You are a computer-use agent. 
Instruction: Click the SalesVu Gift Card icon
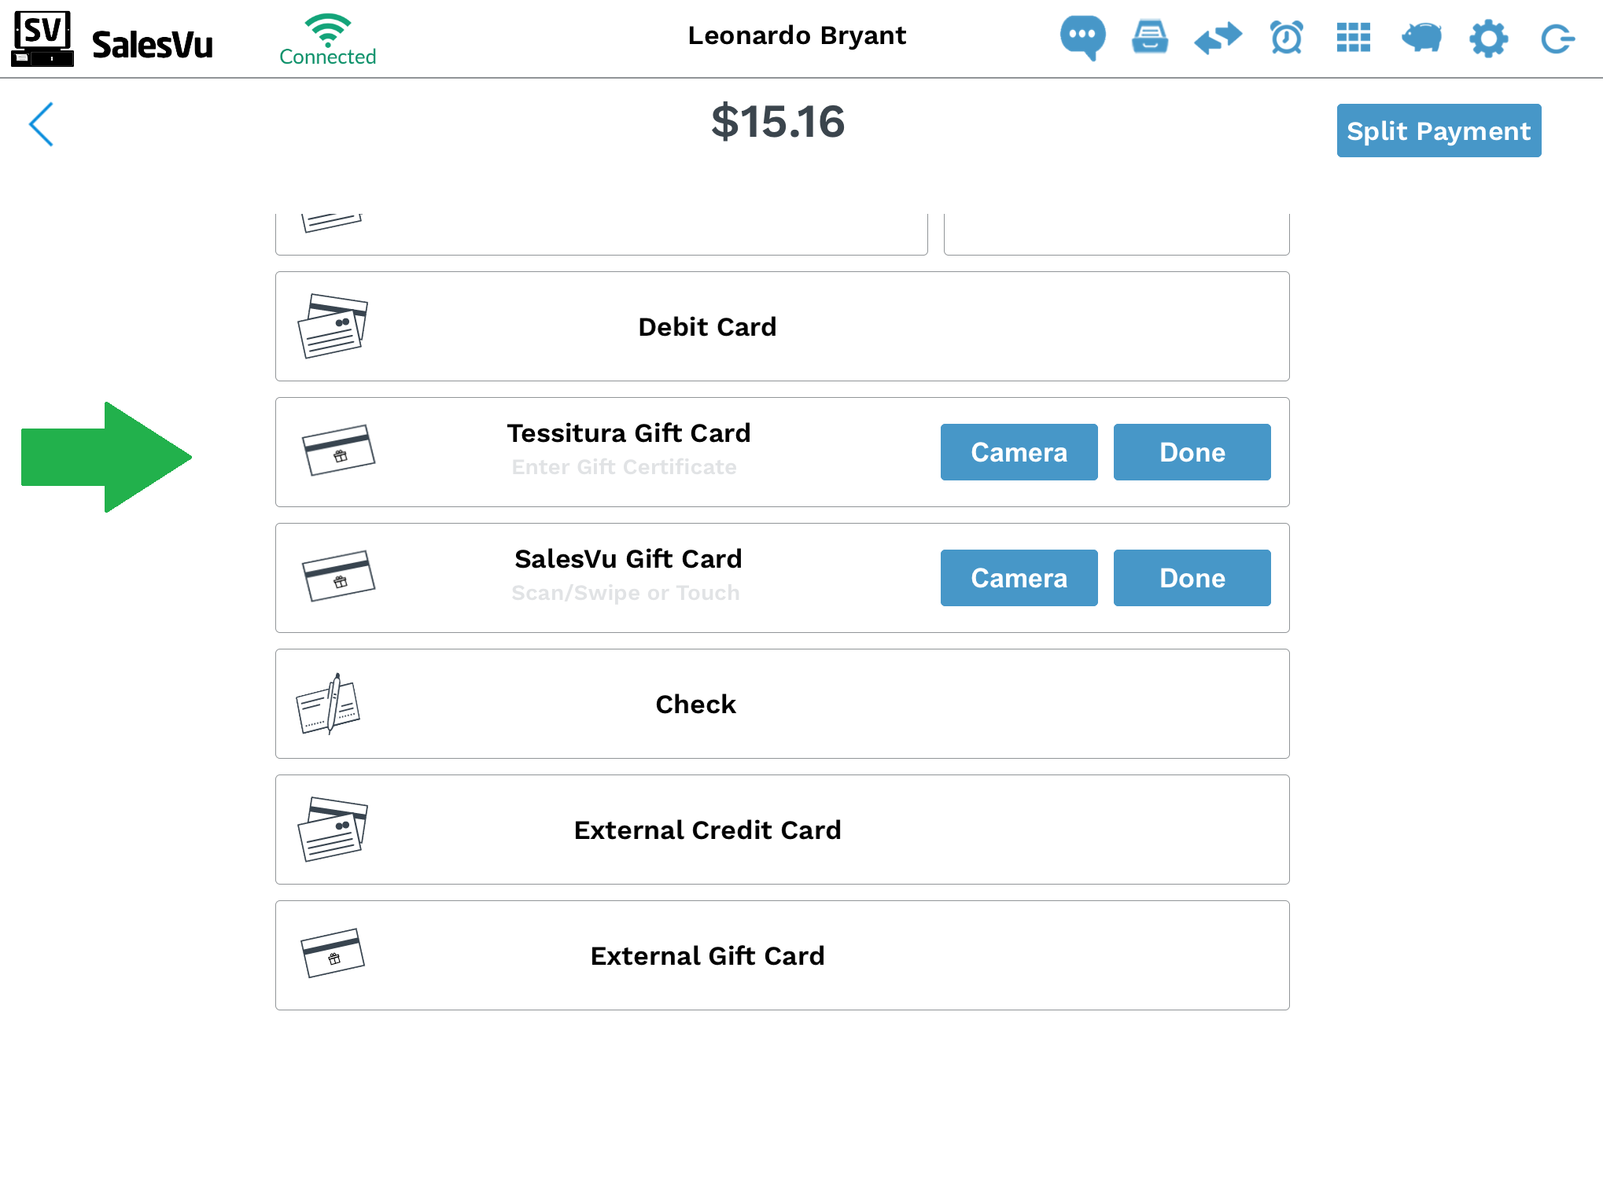coord(339,576)
